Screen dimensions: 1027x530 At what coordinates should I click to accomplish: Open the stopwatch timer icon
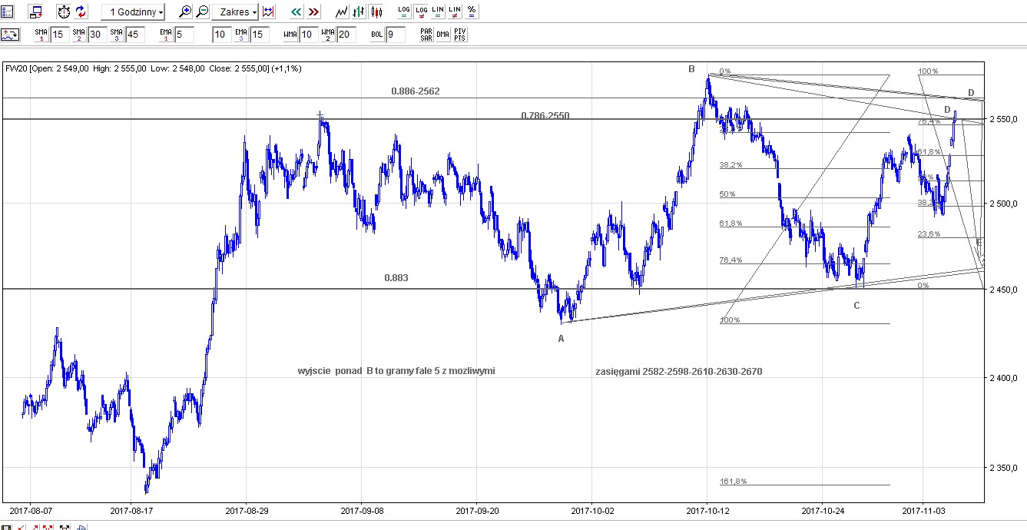(64, 12)
